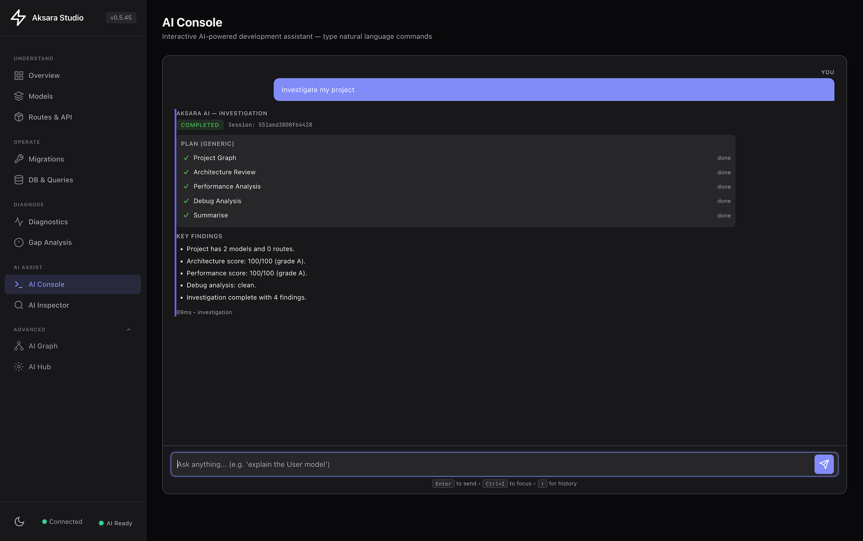Click the AI Console page title
863x541 pixels.
click(192, 22)
